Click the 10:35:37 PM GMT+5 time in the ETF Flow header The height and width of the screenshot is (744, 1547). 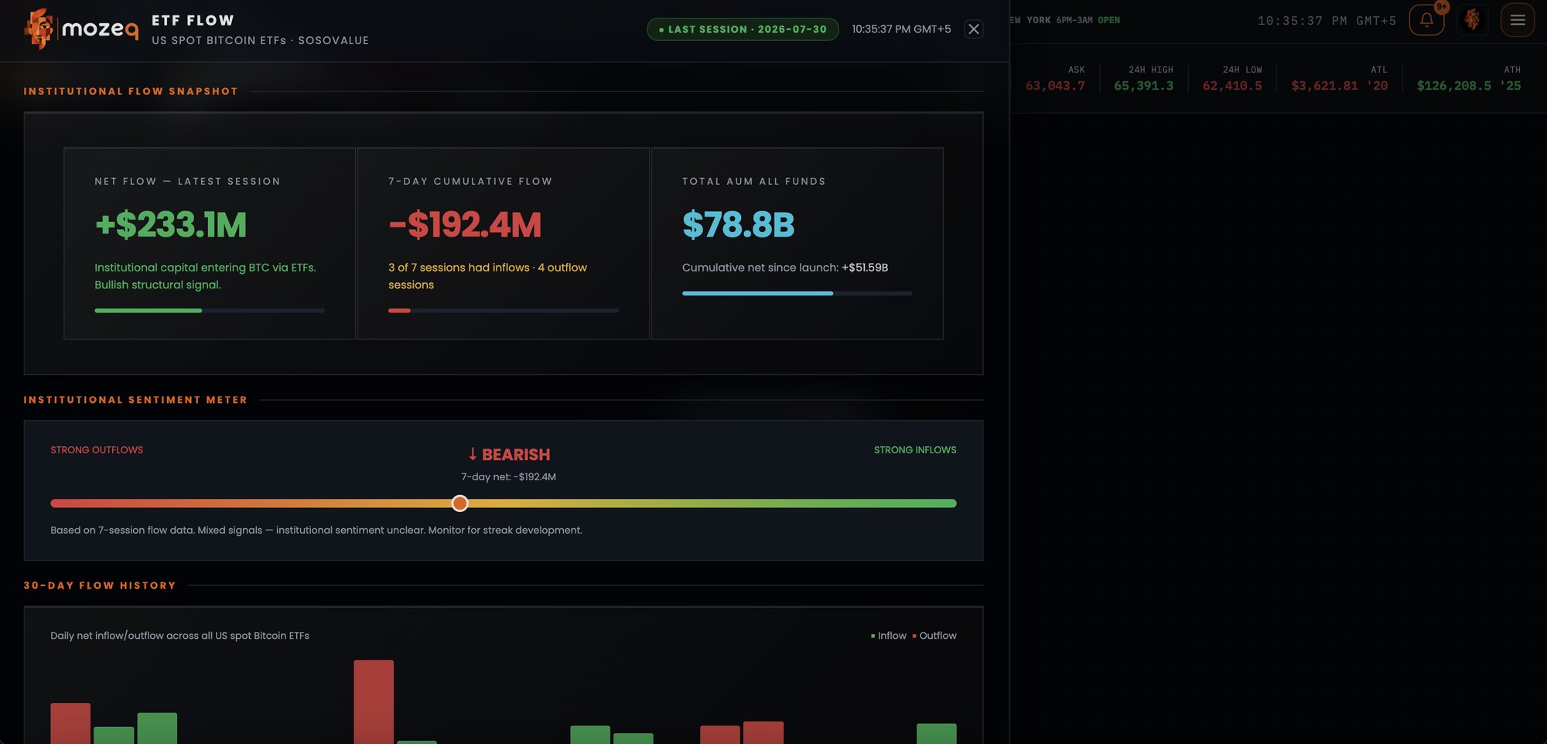pyautogui.click(x=901, y=29)
